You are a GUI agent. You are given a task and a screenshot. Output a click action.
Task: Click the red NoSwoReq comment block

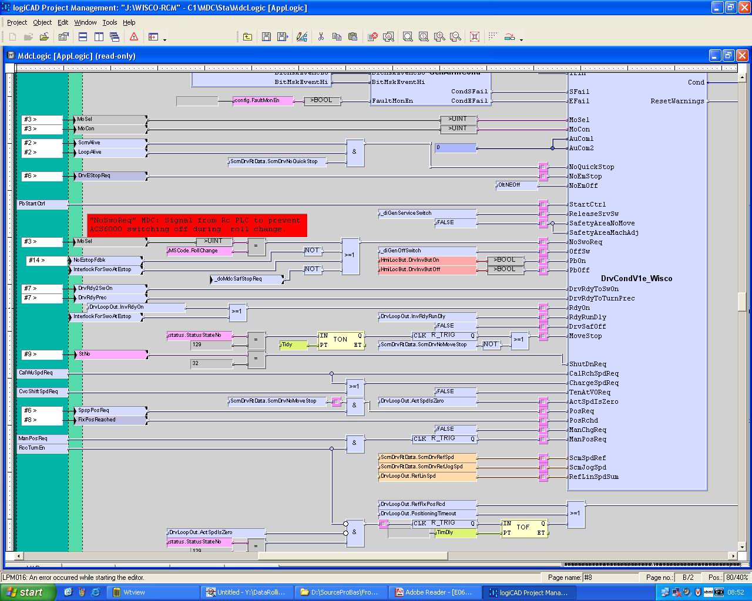tap(197, 225)
